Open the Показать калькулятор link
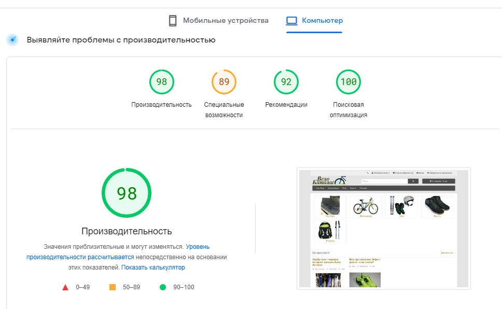The width and height of the screenshot is (502, 309). [153, 268]
